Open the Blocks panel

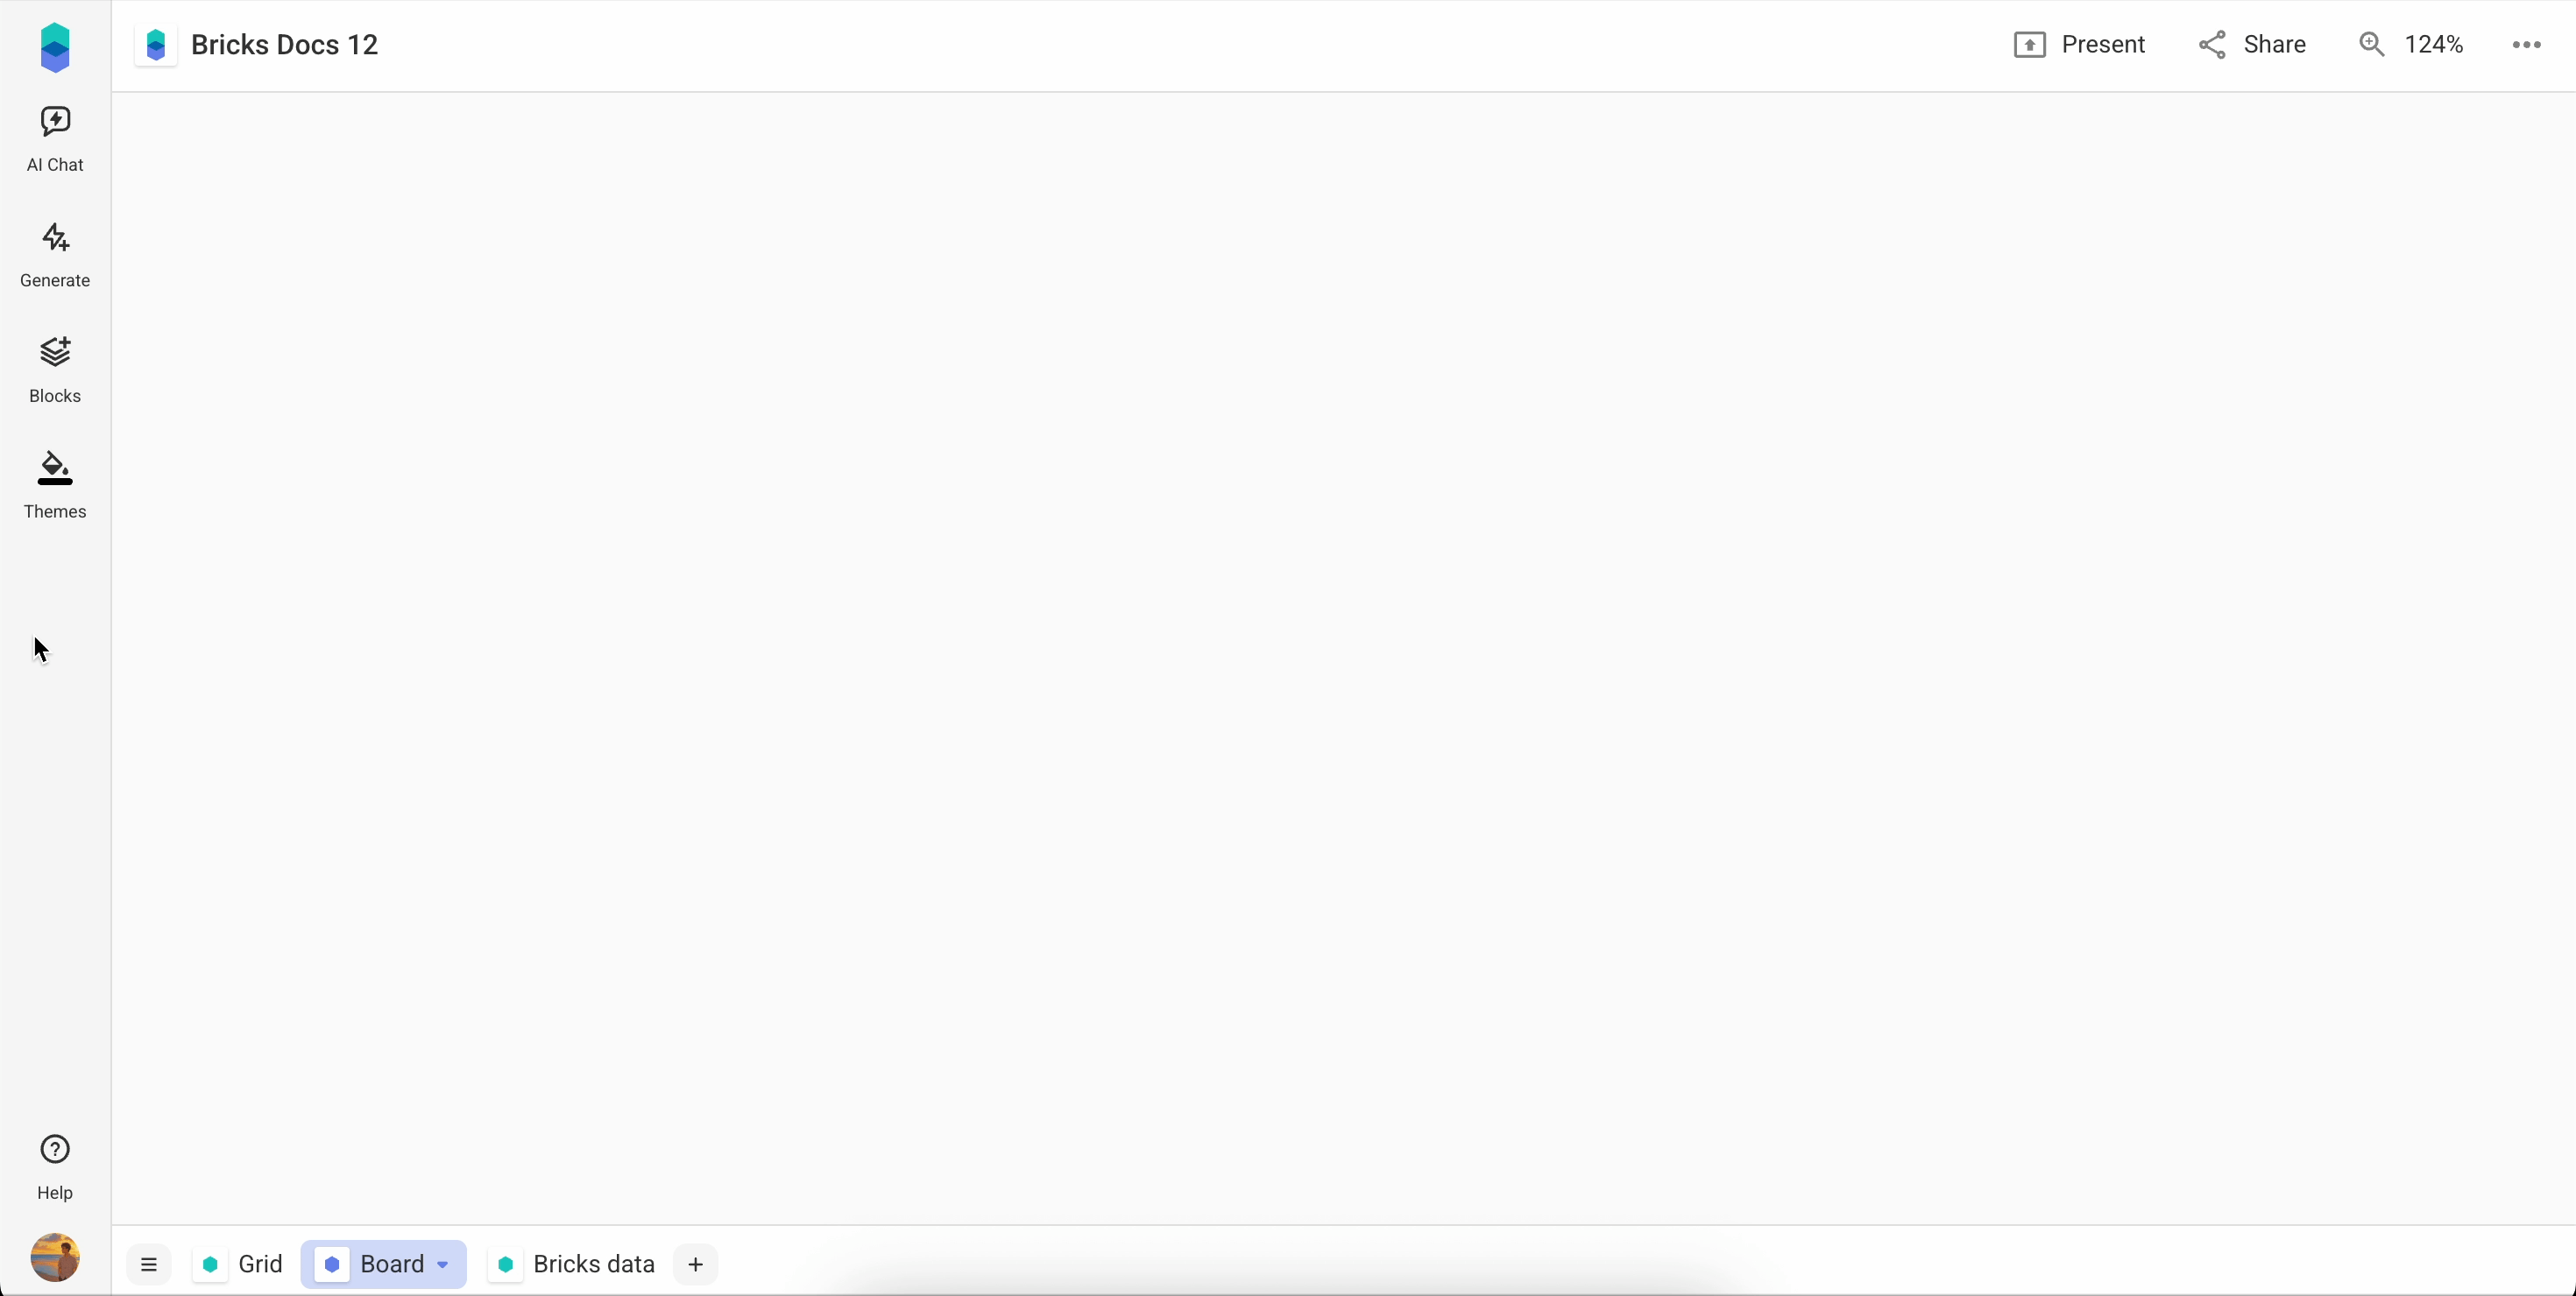[x=55, y=369]
